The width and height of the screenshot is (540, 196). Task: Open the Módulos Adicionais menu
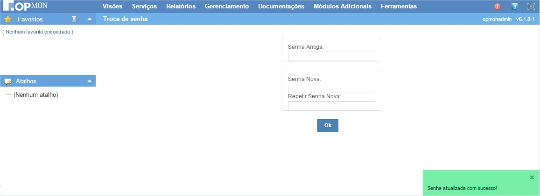[343, 7]
